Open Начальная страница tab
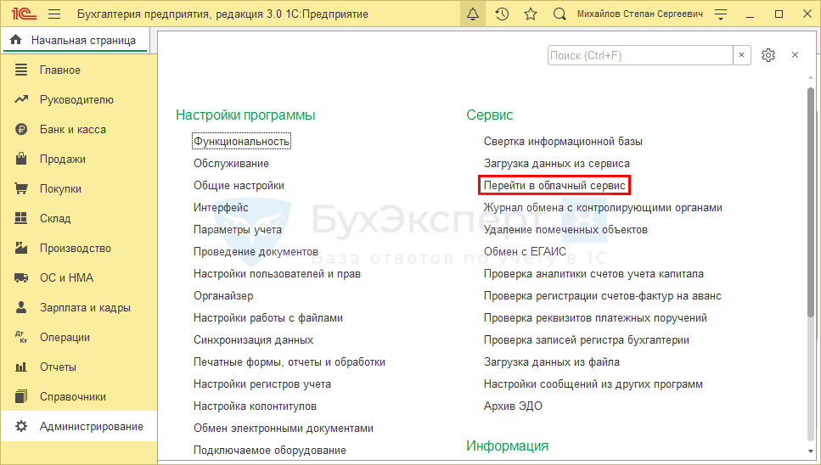 (x=76, y=40)
